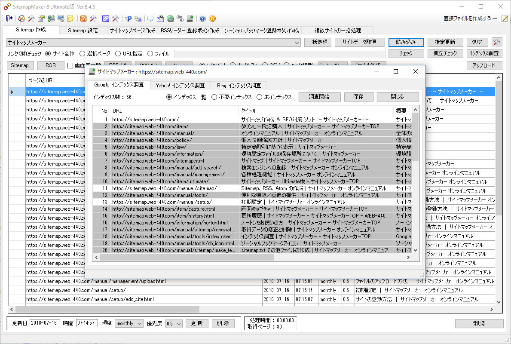Click the 読み込み button

coord(406,42)
